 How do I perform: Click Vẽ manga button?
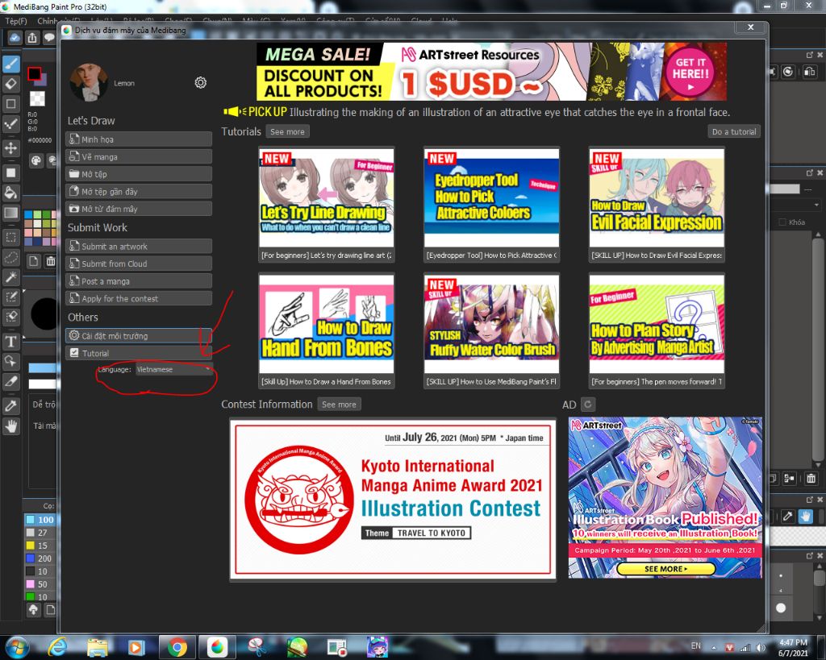[139, 157]
